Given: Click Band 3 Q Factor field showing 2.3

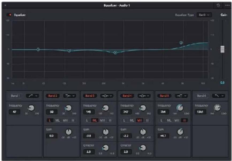Looking at the screenshot, I should click(x=89, y=152).
